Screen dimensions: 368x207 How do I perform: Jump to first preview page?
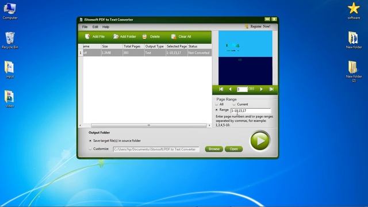(221, 89)
